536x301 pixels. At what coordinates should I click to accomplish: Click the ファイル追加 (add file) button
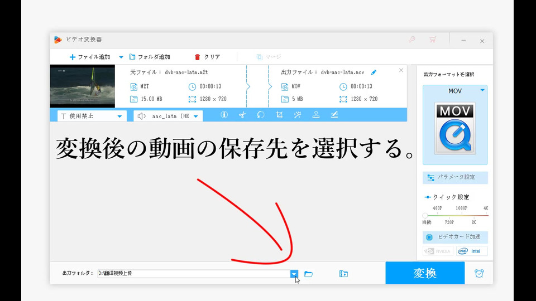(89, 57)
